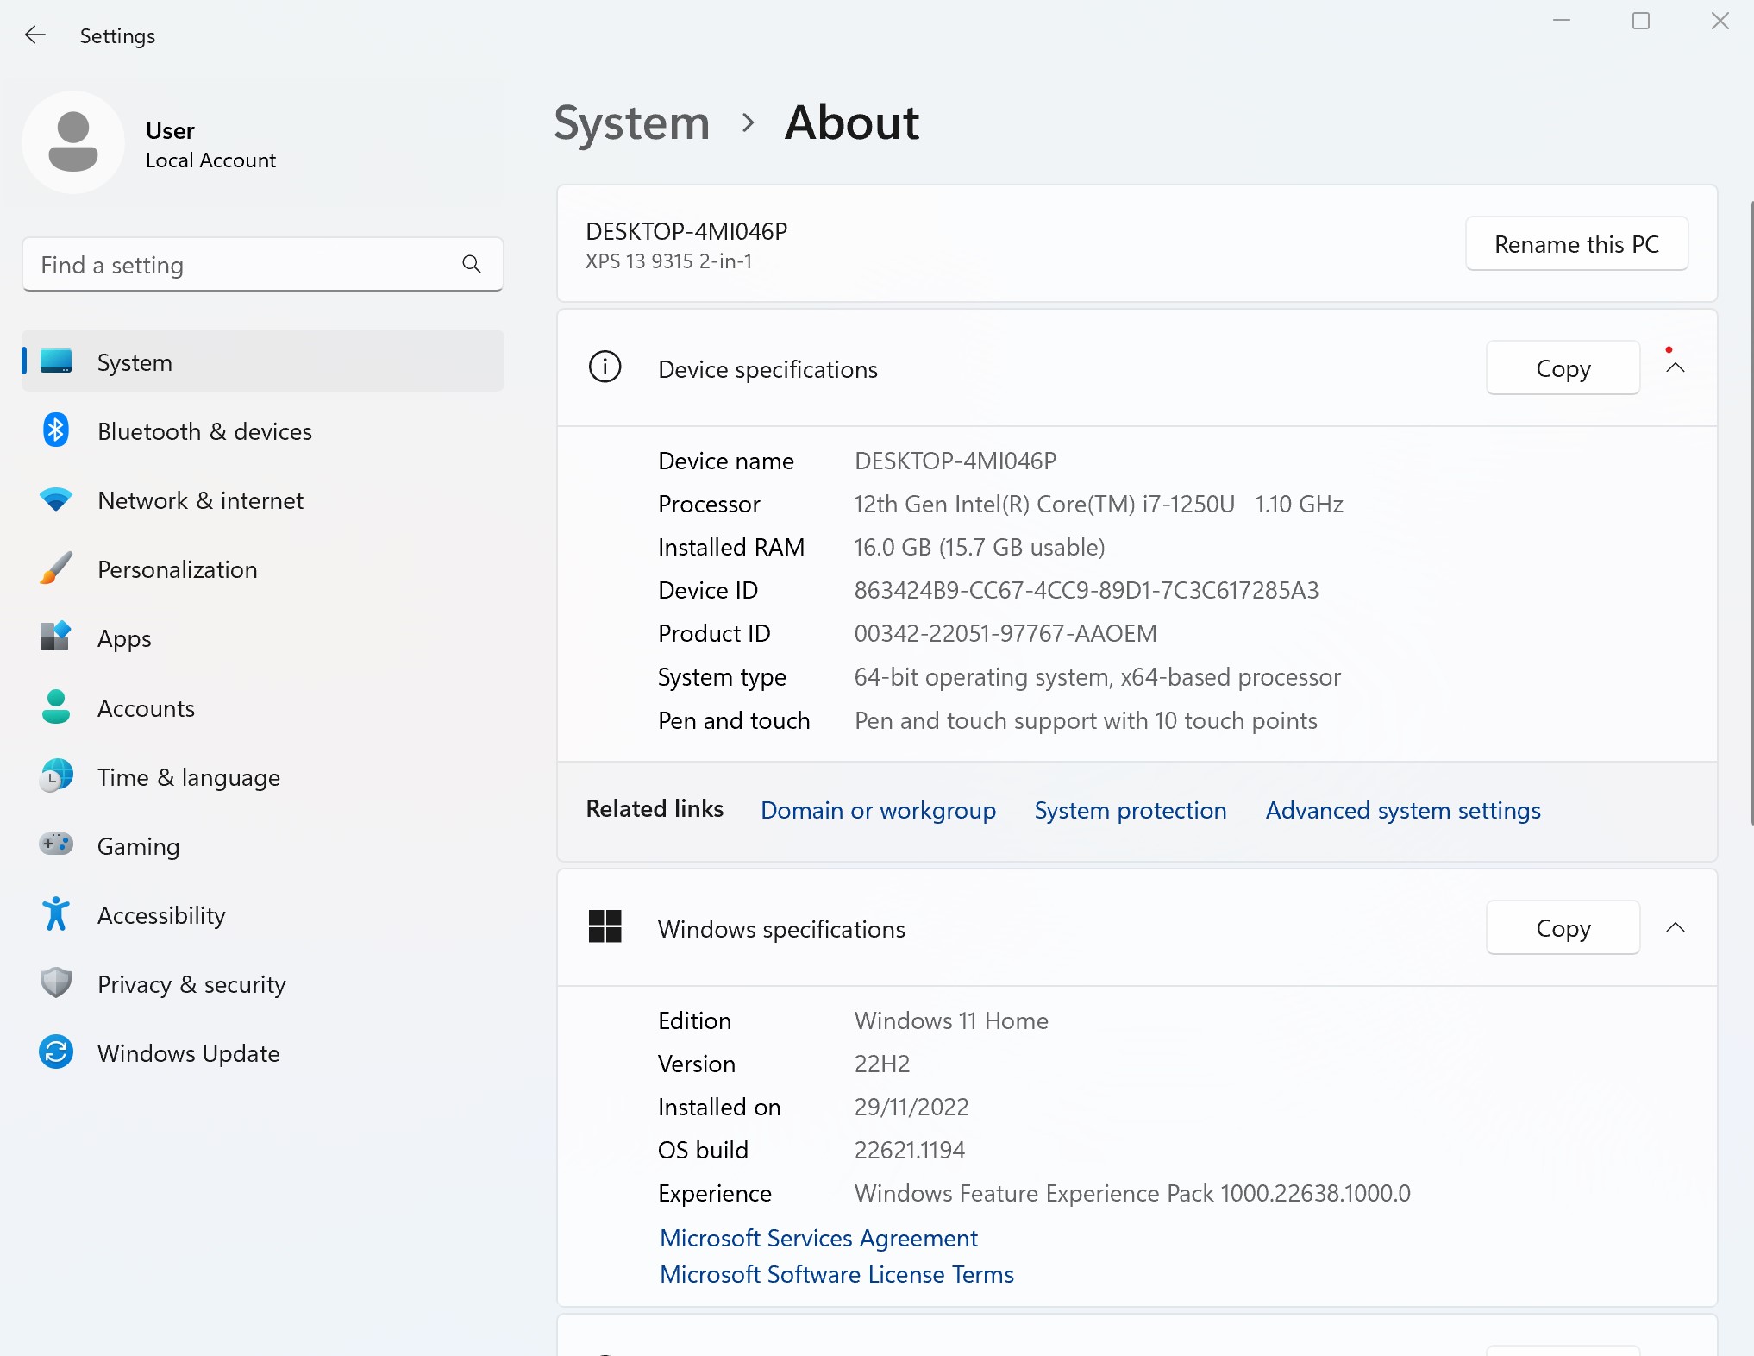The width and height of the screenshot is (1754, 1356).
Task: Click the System monitor icon in sidebar
Action: point(56,361)
